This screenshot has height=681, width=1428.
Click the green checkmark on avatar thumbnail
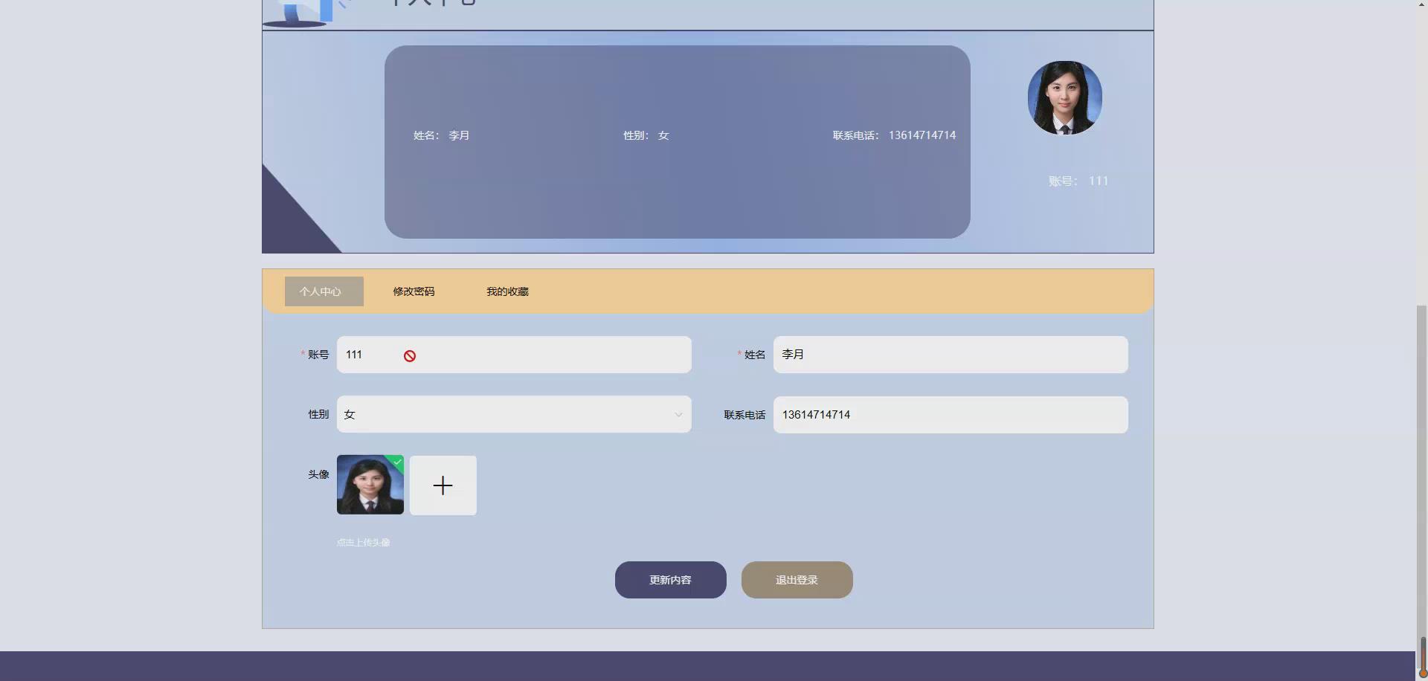(398, 462)
